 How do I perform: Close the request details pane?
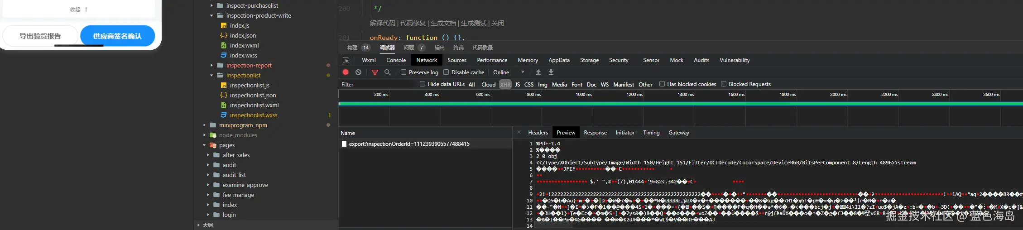tap(519, 132)
